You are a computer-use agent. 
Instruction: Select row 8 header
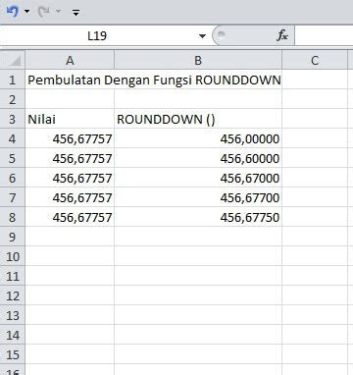(13, 217)
